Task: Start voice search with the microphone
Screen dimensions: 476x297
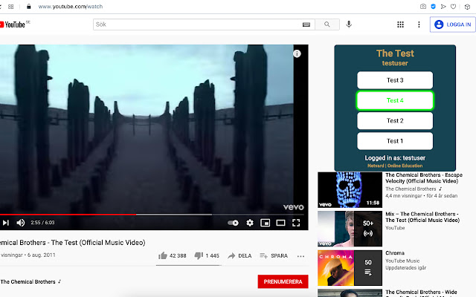Action: [349, 25]
